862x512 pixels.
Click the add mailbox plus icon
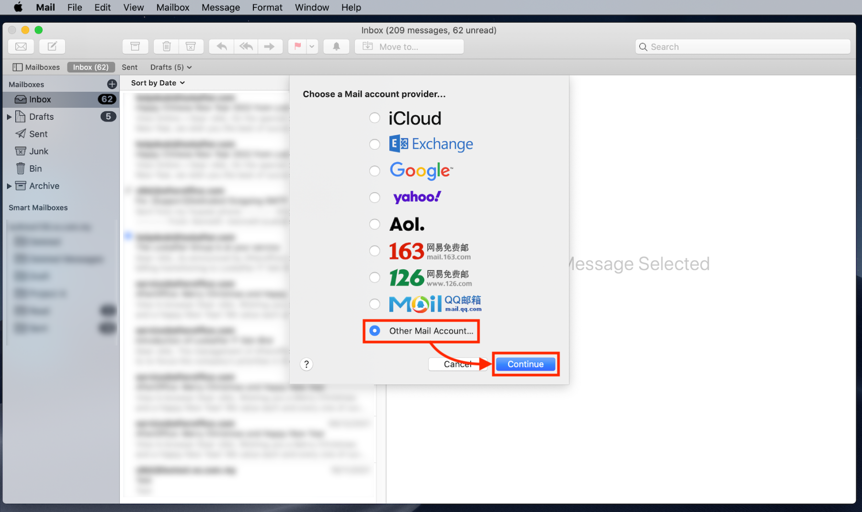[112, 84]
